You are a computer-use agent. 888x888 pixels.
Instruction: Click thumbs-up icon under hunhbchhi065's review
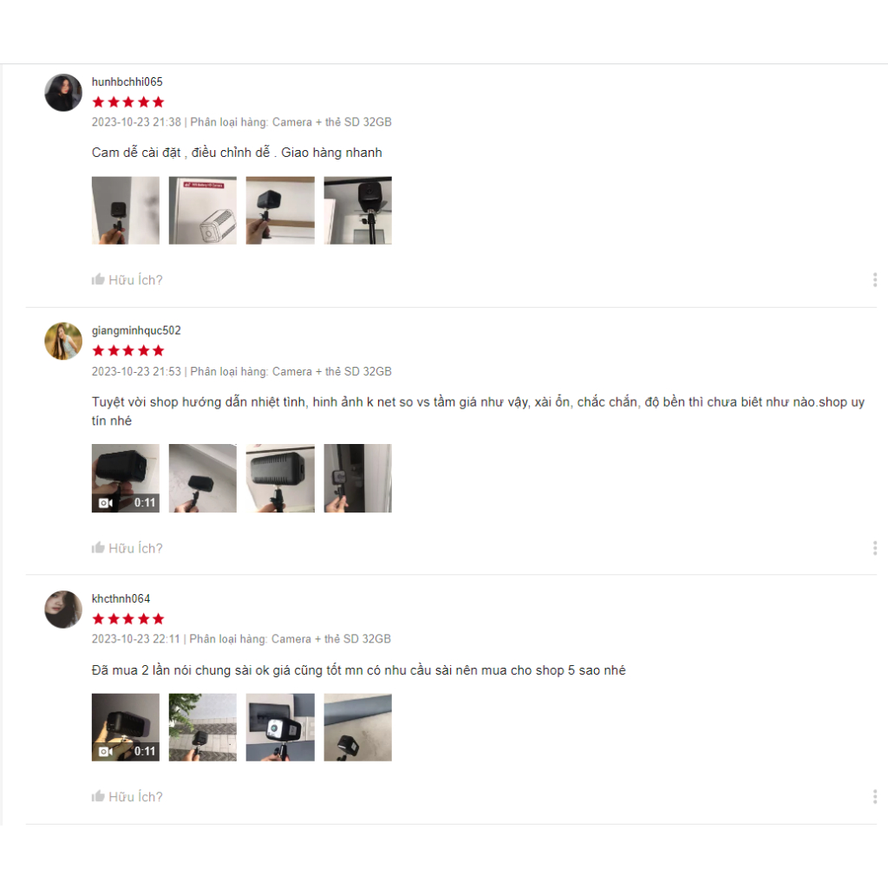point(98,279)
